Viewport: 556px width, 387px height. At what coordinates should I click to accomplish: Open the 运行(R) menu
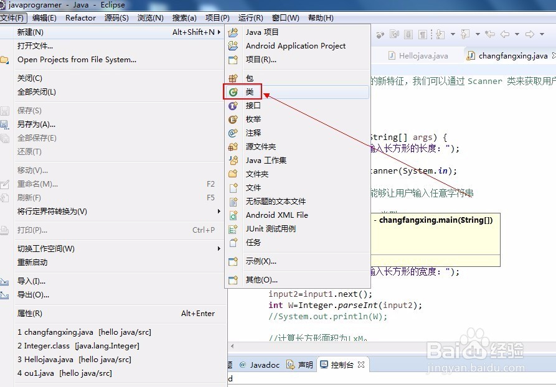(x=251, y=17)
